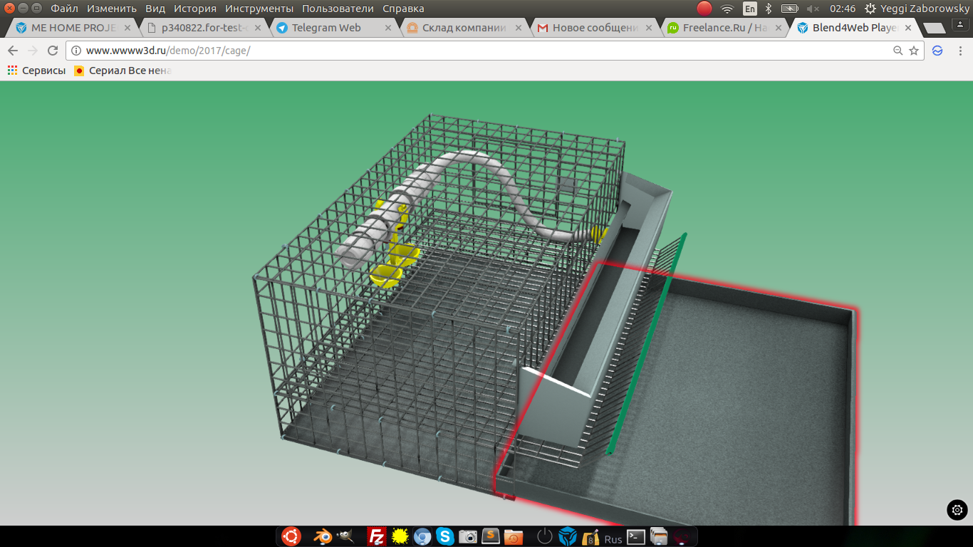This screenshot has height=547, width=973.
Task: Click the Rus keyboard layout in dock
Action: click(613, 539)
